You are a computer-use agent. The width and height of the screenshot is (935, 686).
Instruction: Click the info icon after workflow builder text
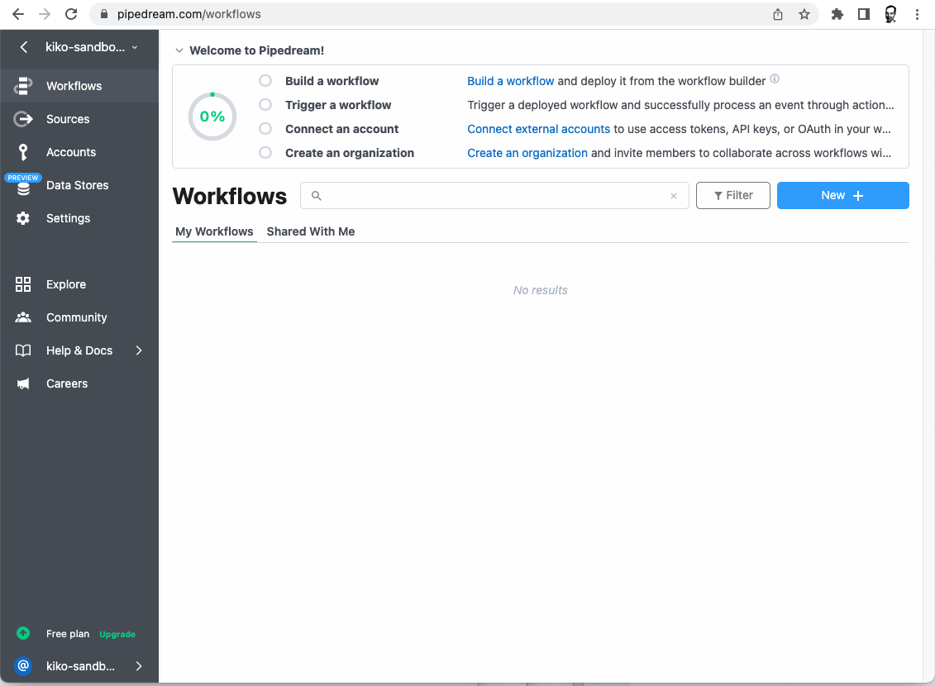[x=775, y=79]
